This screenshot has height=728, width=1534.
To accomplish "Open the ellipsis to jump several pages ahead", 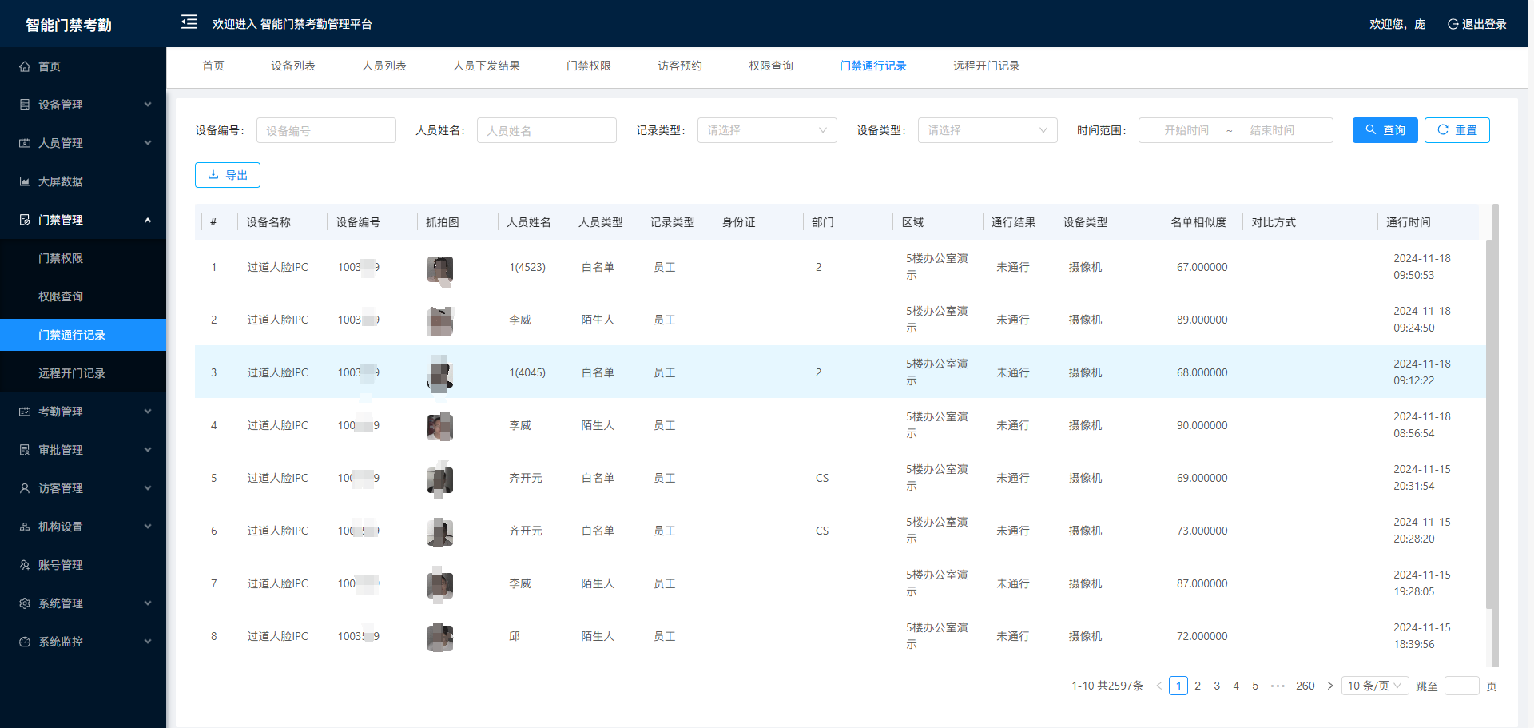I will 1278,686.
